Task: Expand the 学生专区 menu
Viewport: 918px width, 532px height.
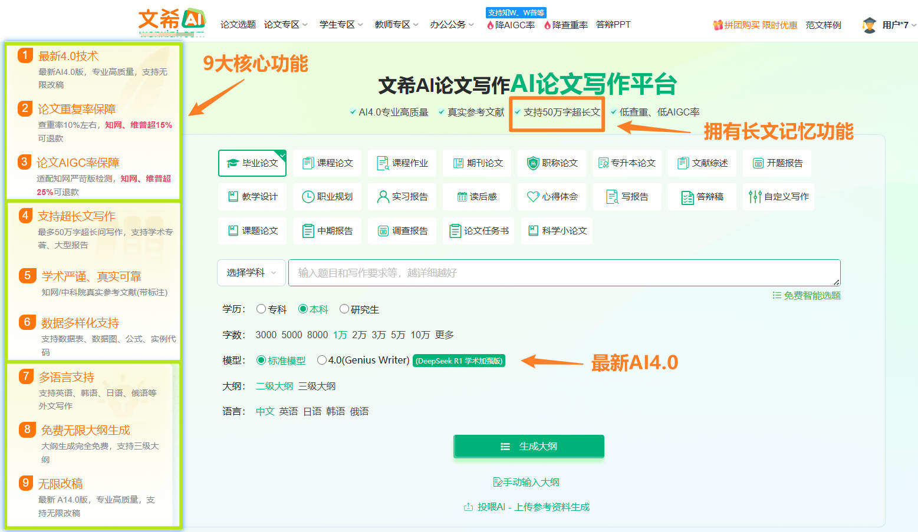Action: pyautogui.click(x=341, y=25)
